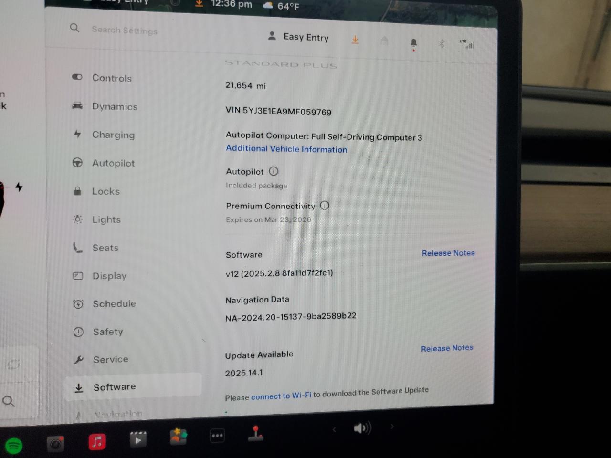Open the Easy Entry driver profile
Screen dimensions: 611x458
298,37
